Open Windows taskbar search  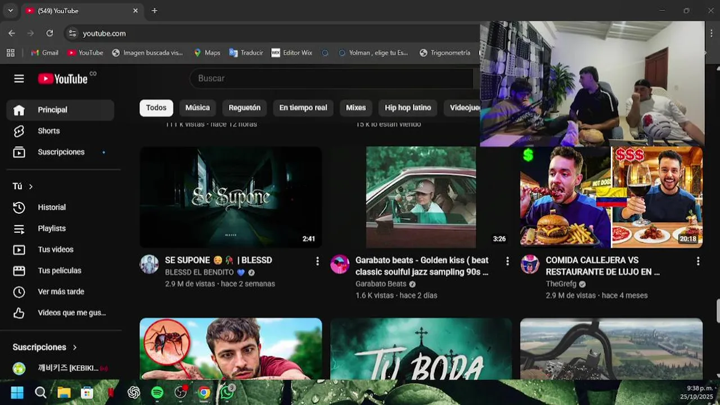[x=40, y=393]
